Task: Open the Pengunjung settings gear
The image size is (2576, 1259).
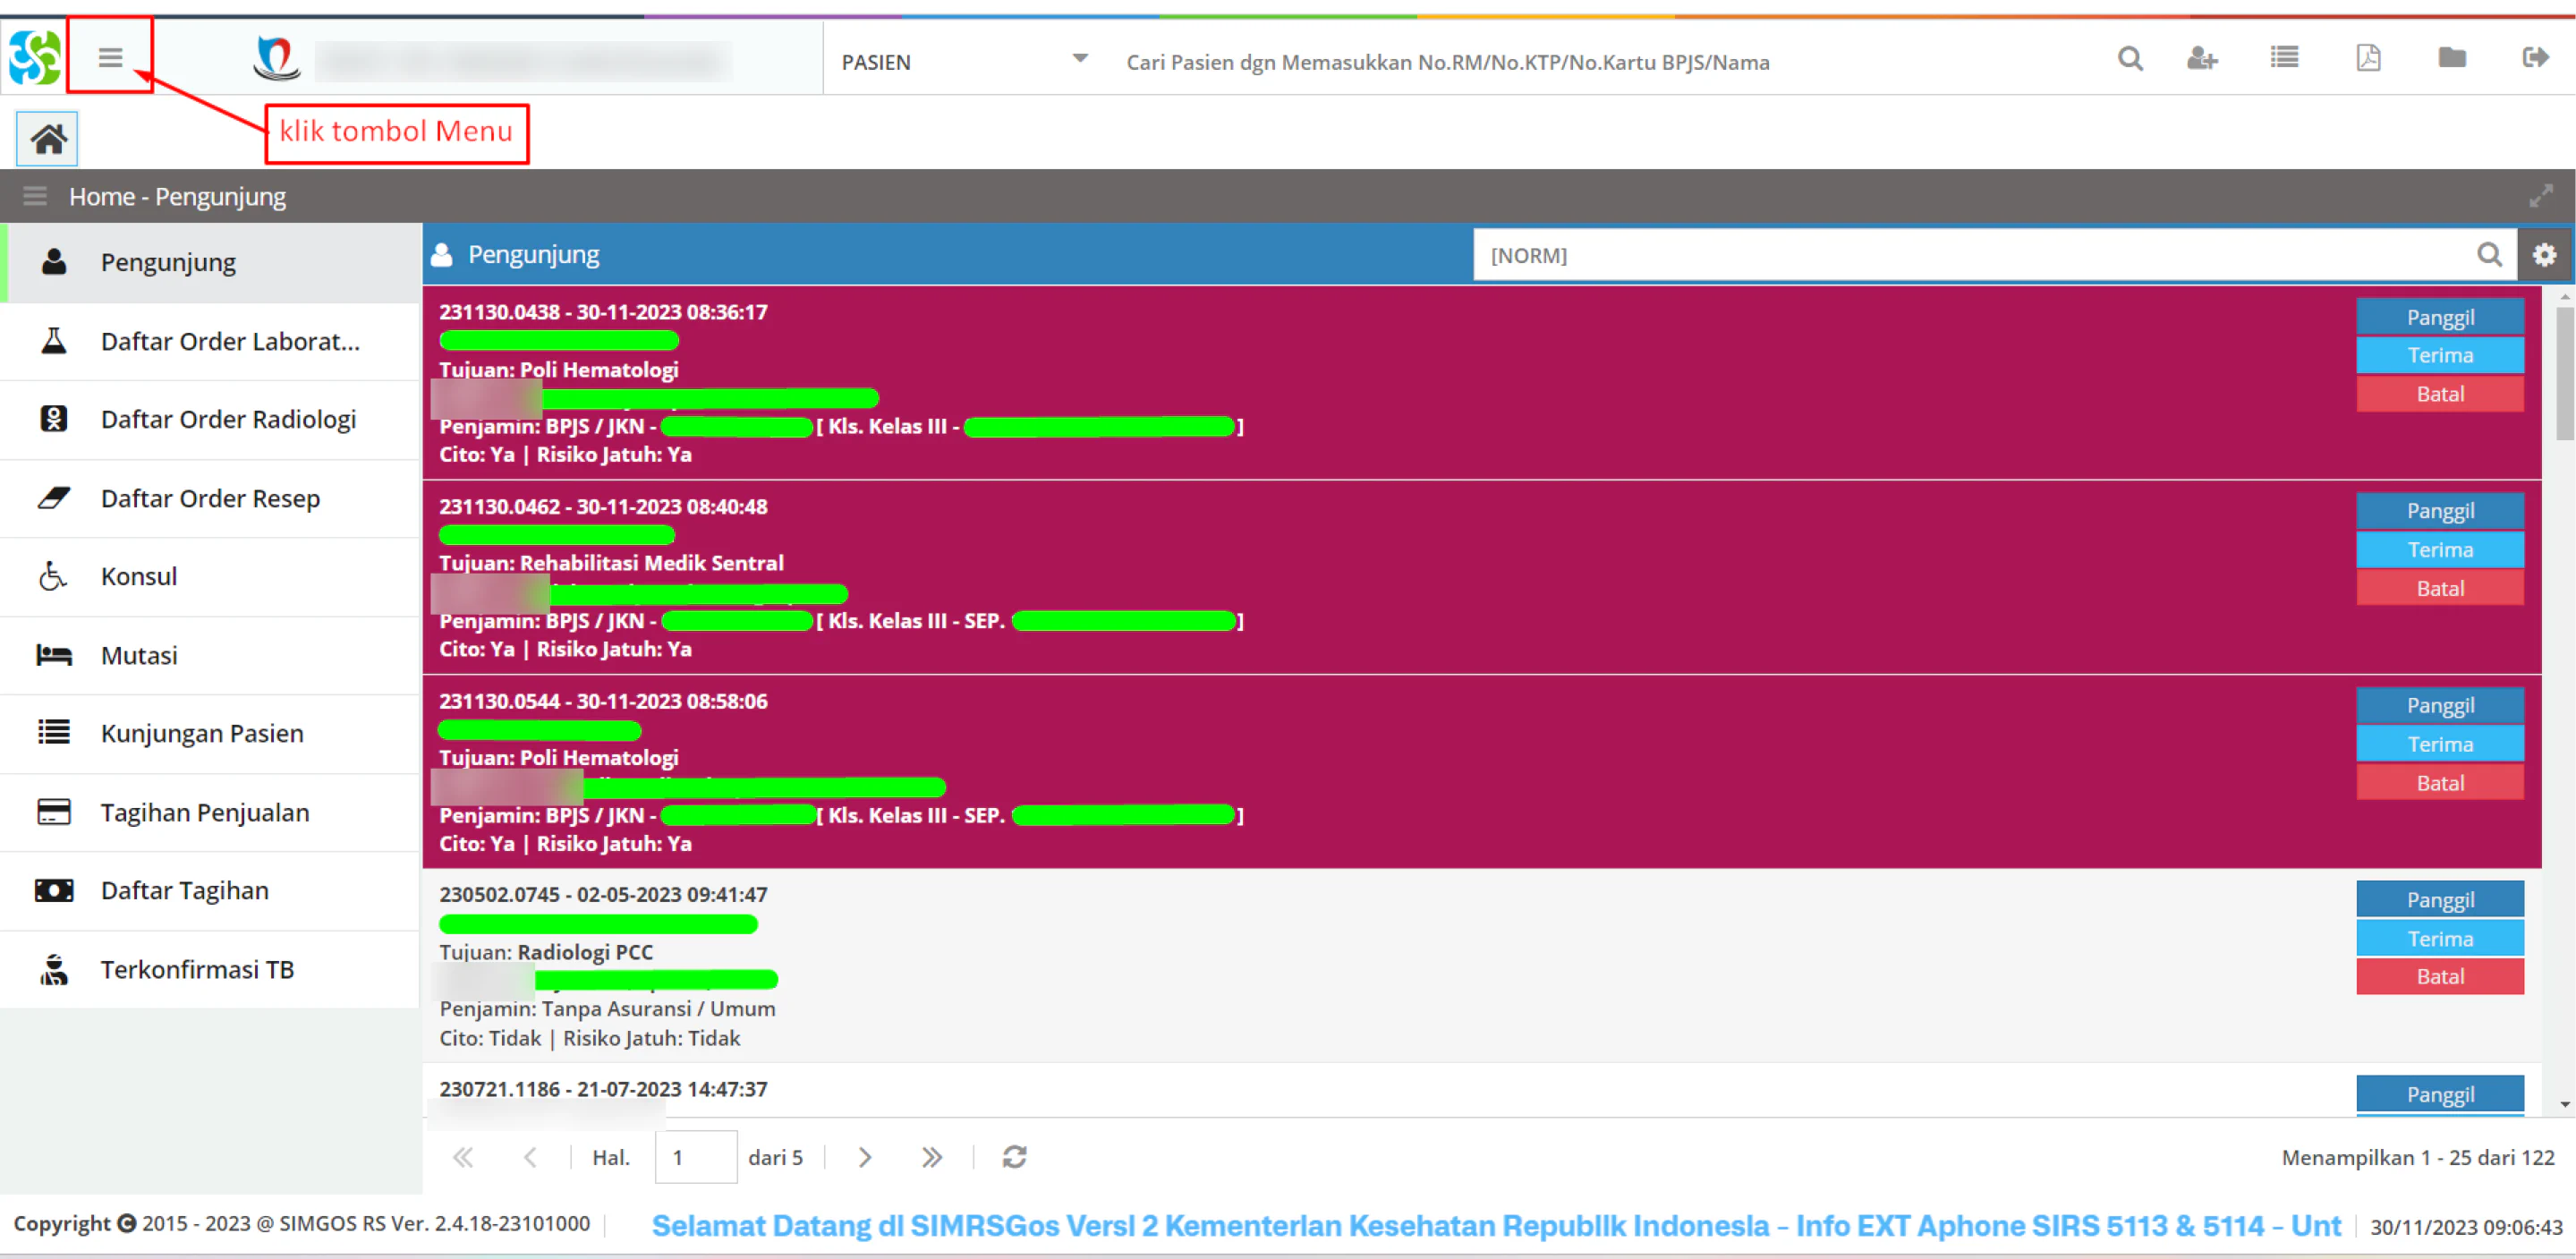Action: point(2544,255)
